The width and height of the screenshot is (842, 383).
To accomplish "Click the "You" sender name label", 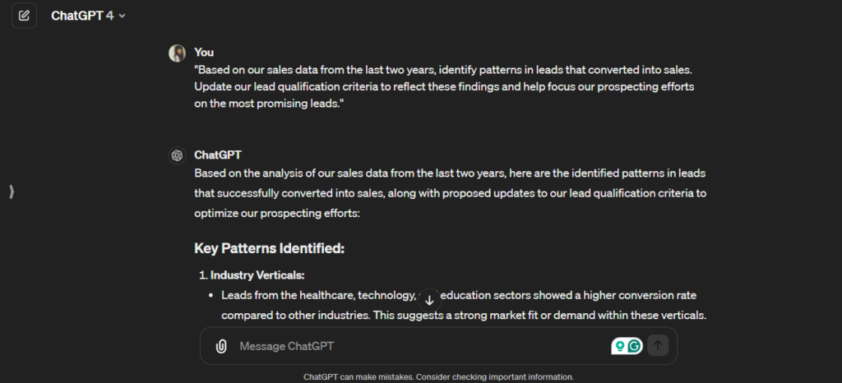I will pos(204,53).
